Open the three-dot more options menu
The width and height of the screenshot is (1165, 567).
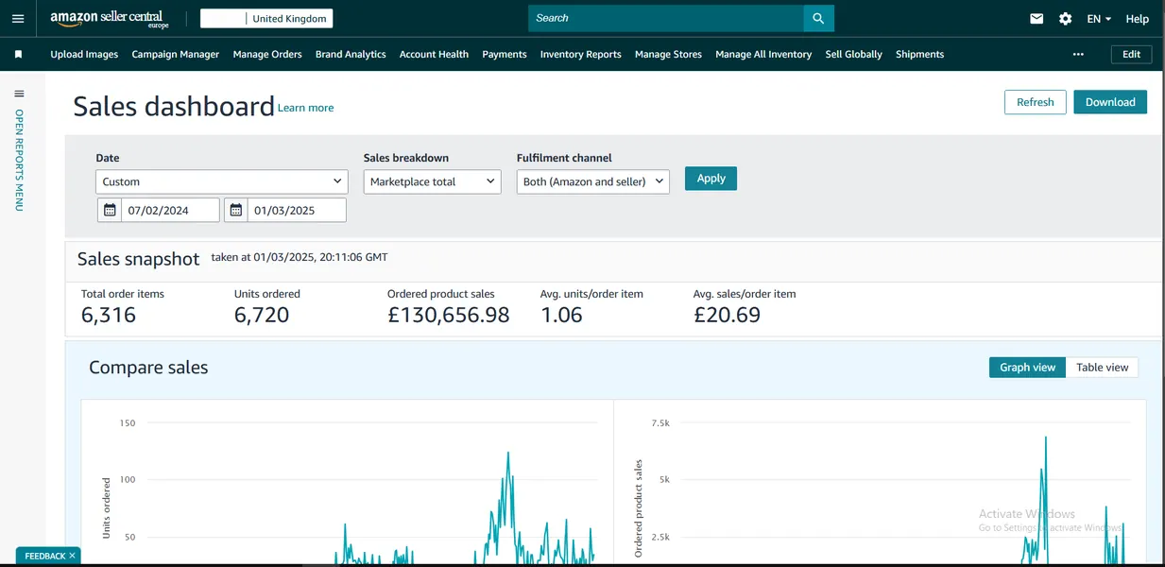point(1078,55)
